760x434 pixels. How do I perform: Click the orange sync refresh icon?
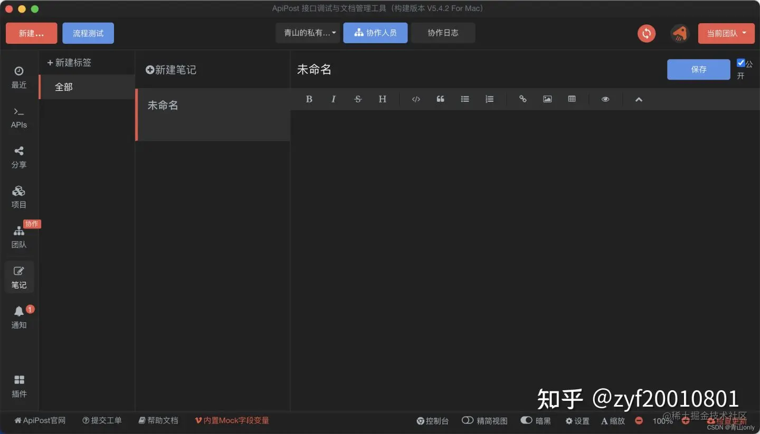[647, 33]
